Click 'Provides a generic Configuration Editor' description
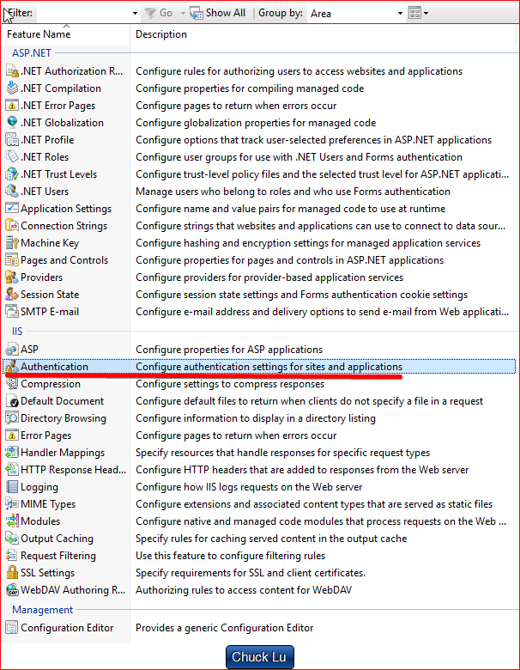 point(224,628)
